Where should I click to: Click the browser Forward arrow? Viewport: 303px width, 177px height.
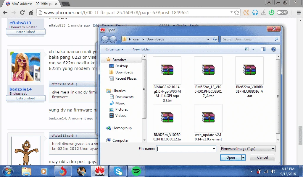pyautogui.click(x=14, y=12)
